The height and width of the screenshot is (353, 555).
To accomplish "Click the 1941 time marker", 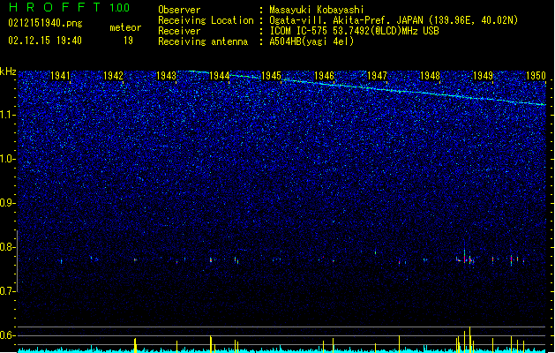I will coord(60,75).
